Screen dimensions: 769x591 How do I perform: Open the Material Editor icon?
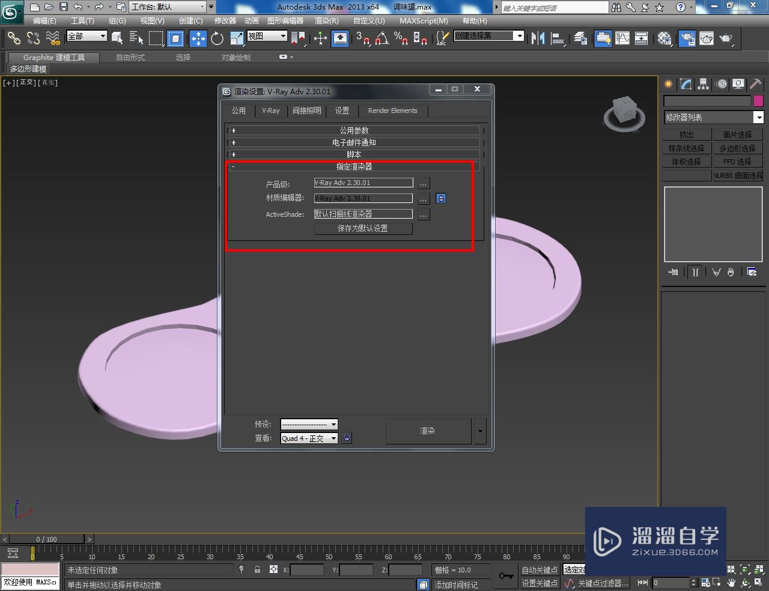[x=664, y=38]
